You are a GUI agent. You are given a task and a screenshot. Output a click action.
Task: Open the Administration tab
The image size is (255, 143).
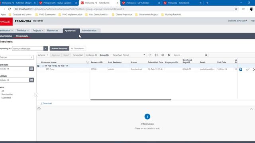pyautogui.click(x=89, y=31)
